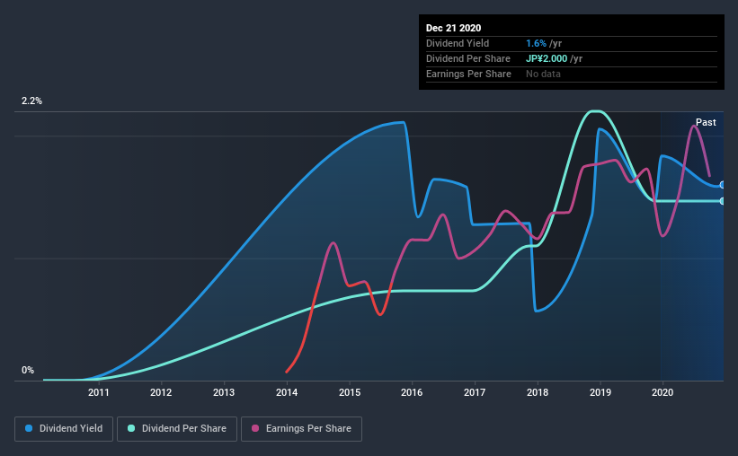Click the 2011 x-axis label

click(x=98, y=392)
